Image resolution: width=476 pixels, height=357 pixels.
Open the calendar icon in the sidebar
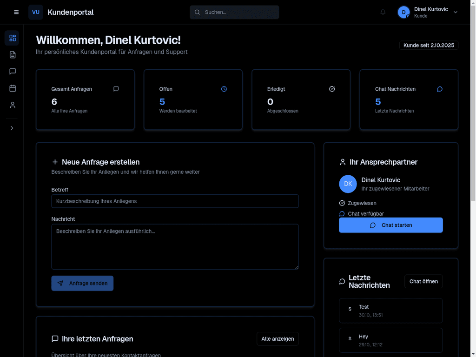pos(12,88)
